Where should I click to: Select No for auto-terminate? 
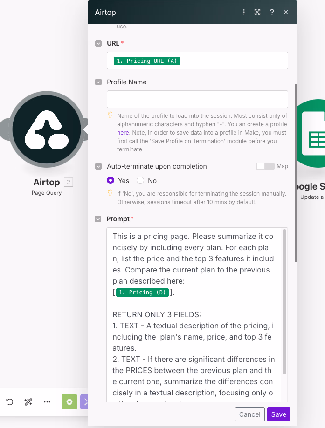coord(140,180)
